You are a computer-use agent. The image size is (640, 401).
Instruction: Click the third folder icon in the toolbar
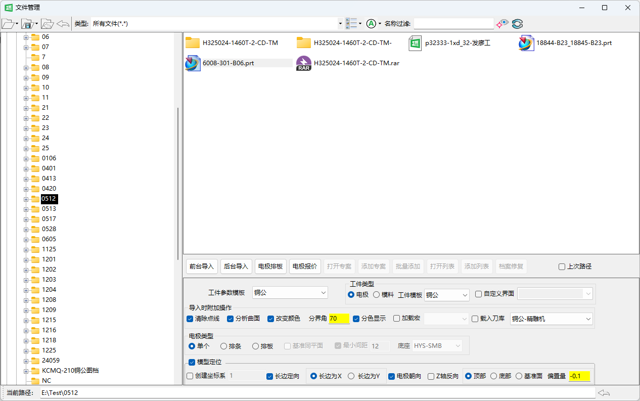[47, 24]
